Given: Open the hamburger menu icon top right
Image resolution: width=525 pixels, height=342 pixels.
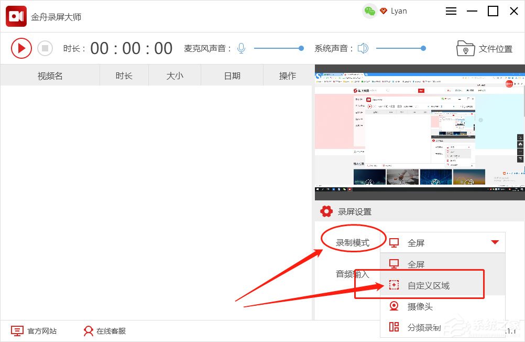Looking at the screenshot, I should click(451, 10).
